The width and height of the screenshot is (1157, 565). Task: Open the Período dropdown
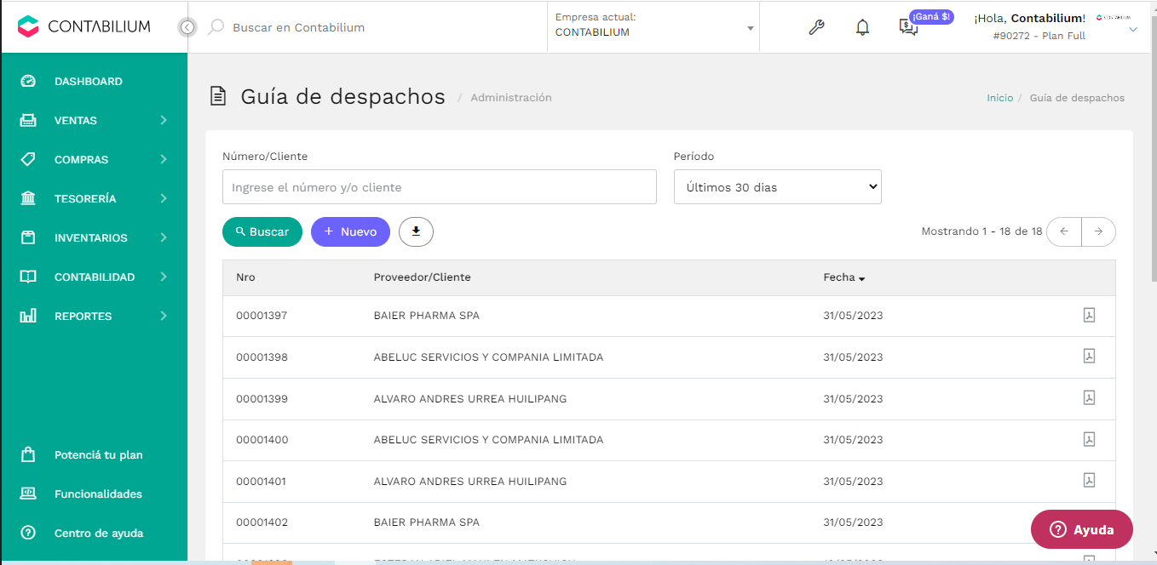(778, 187)
